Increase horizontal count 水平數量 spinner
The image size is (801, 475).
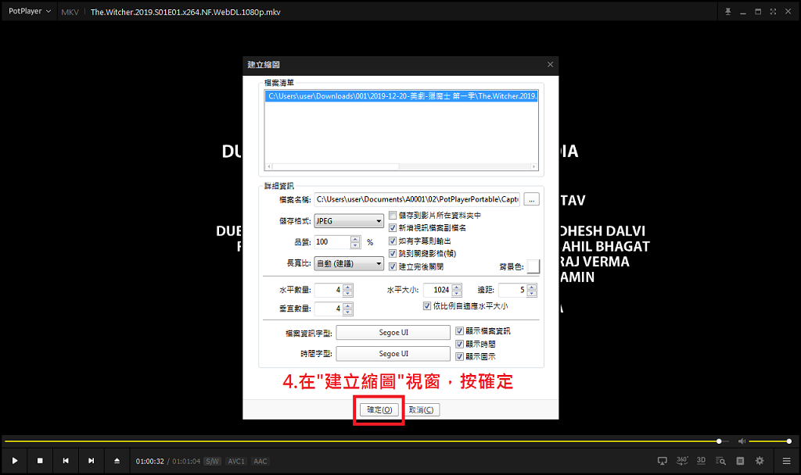coord(348,287)
